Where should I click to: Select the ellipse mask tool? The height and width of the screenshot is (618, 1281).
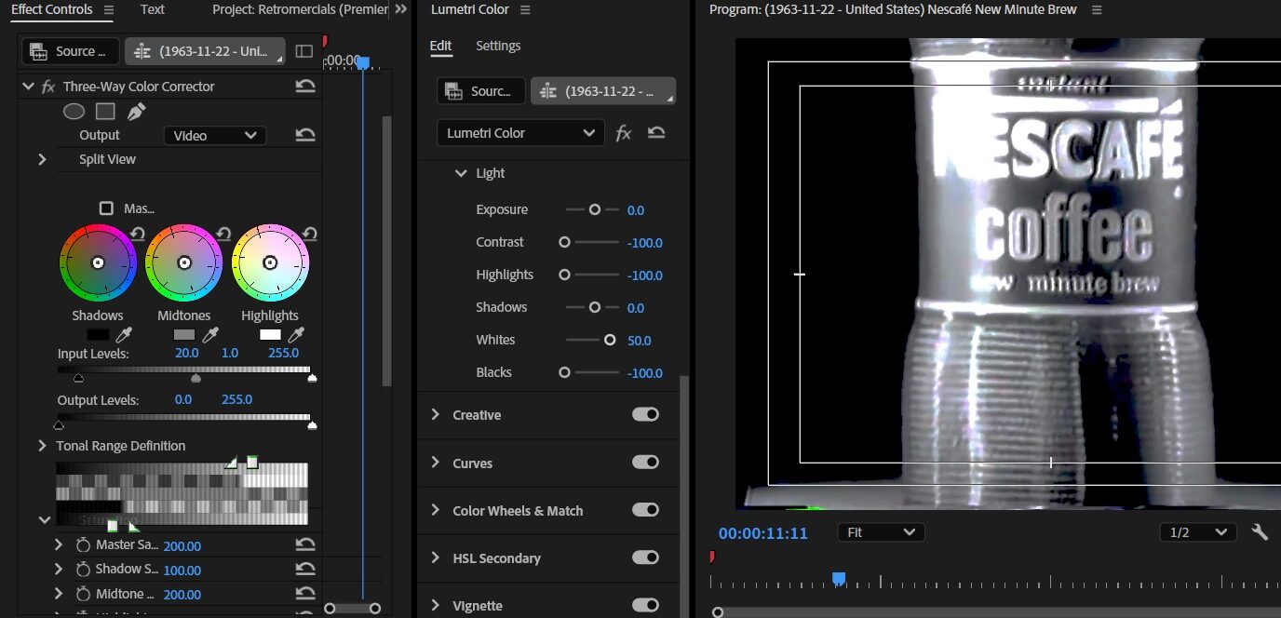[74, 112]
